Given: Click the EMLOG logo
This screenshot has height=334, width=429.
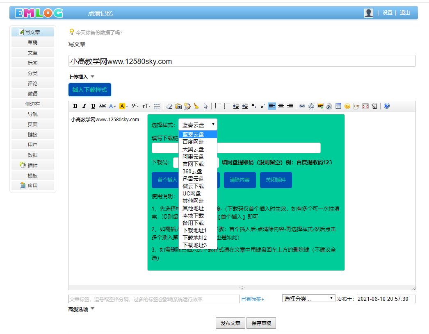Looking at the screenshot, I should pos(39,13).
